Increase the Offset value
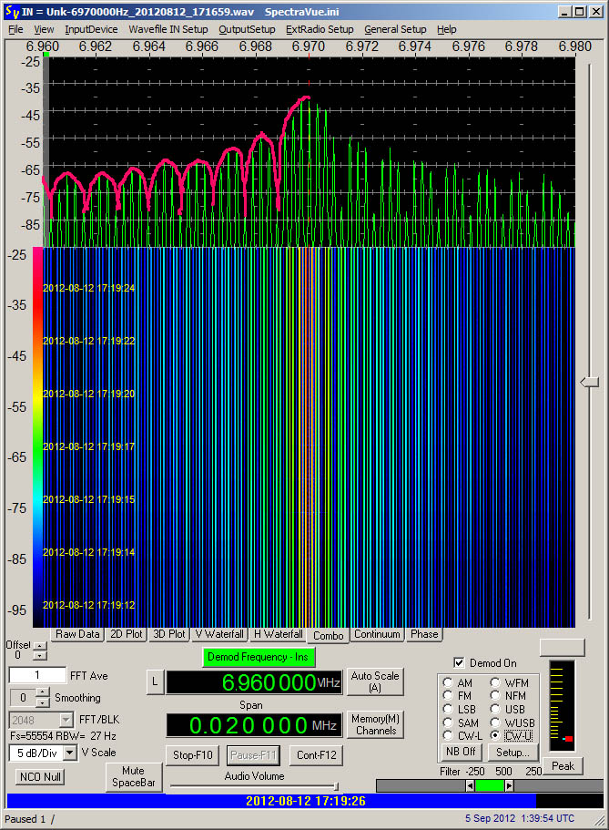This screenshot has height=830, width=609. tap(40, 646)
